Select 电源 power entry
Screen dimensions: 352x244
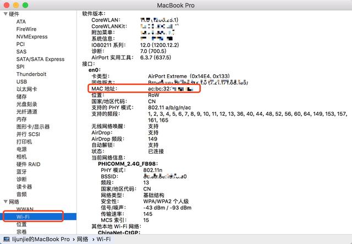coord(21,149)
